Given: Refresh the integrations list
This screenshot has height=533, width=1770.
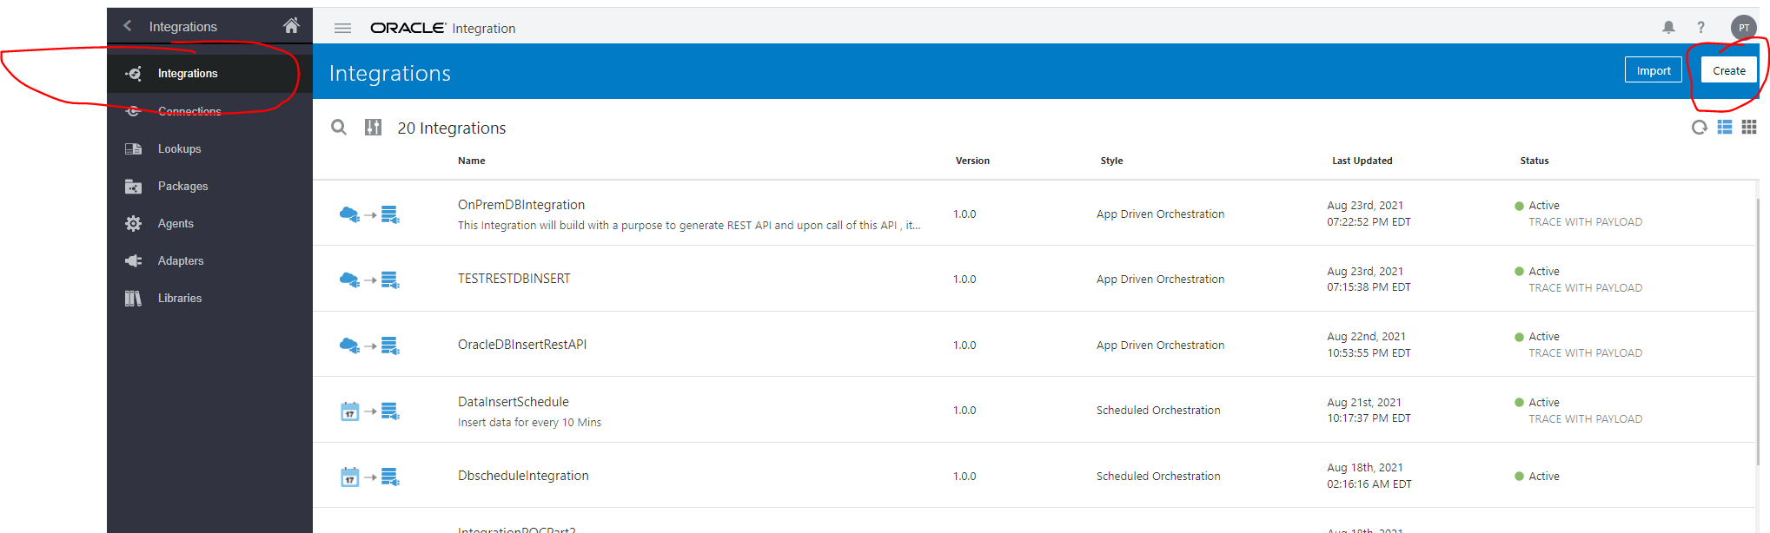Looking at the screenshot, I should (1700, 128).
